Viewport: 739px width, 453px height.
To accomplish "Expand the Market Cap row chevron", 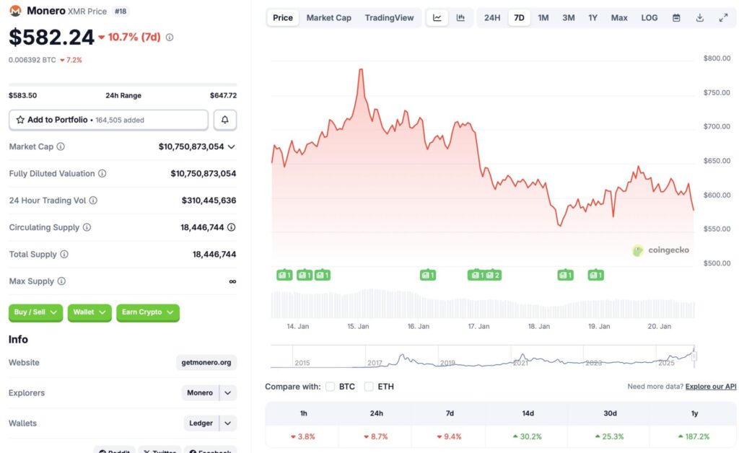I will (x=231, y=146).
